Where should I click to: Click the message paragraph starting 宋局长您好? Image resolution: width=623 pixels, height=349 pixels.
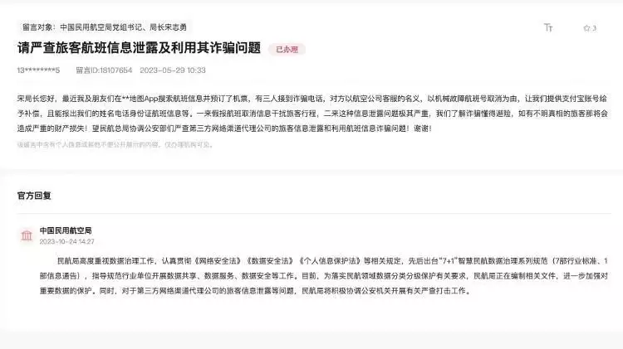tap(312, 114)
